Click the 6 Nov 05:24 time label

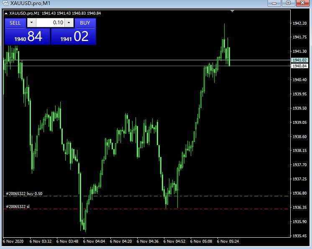[x=228, y=241]
